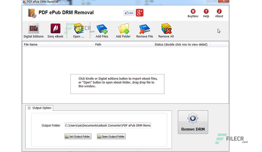This screenshot has width=262, height=152.
Task: Click the Facebook Like button
Action: [x=129, y=13]
